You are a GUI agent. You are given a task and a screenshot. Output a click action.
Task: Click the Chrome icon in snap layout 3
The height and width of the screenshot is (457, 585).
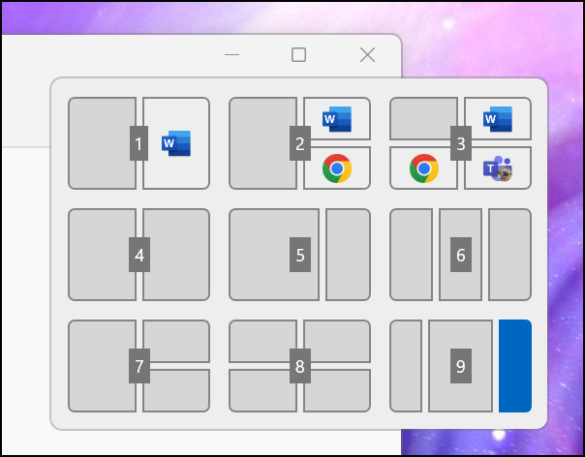[424, 168]
